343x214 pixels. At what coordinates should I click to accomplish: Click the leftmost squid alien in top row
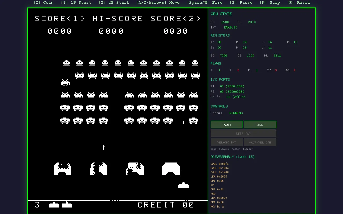(66, 63)
